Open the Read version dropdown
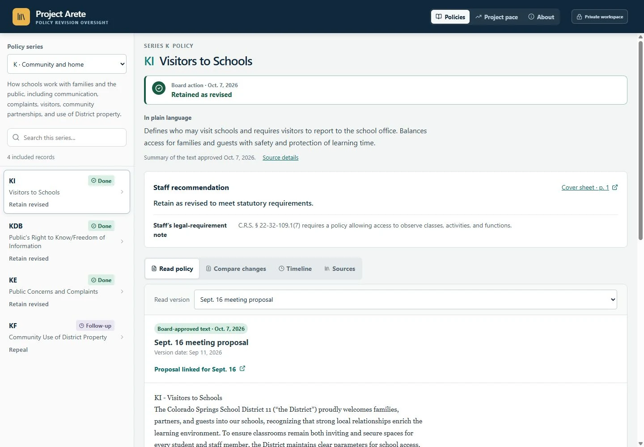Screen dimensions: 644x447 (x=406, y=299)
